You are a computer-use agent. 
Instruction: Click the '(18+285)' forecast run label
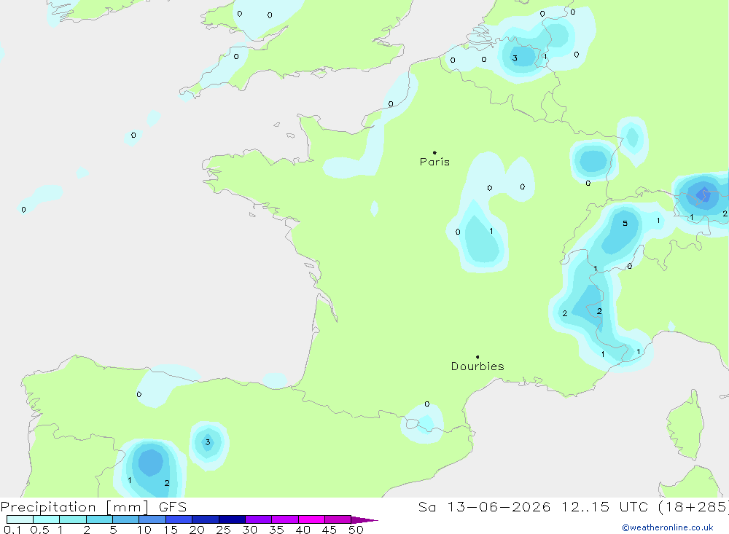pyautogui.click(x=693, y=506)
